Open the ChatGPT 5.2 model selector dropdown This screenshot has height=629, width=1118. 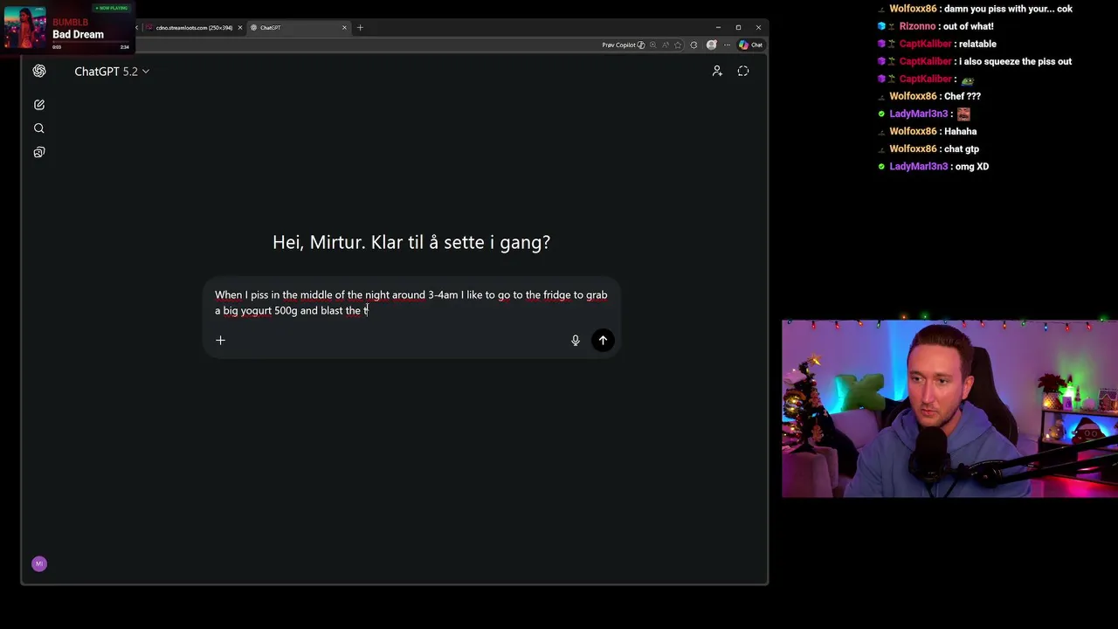pos(112,72)
